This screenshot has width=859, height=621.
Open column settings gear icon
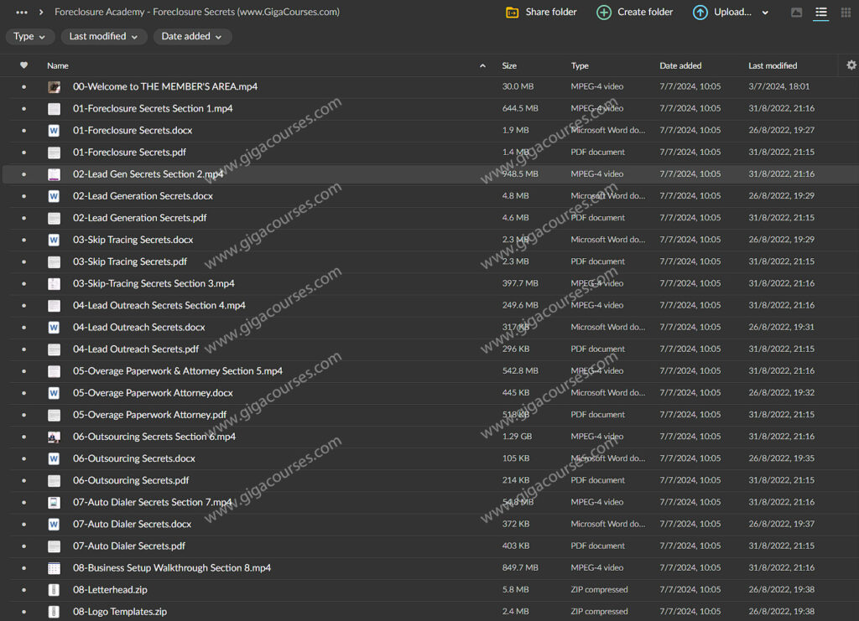coord(851,65)
